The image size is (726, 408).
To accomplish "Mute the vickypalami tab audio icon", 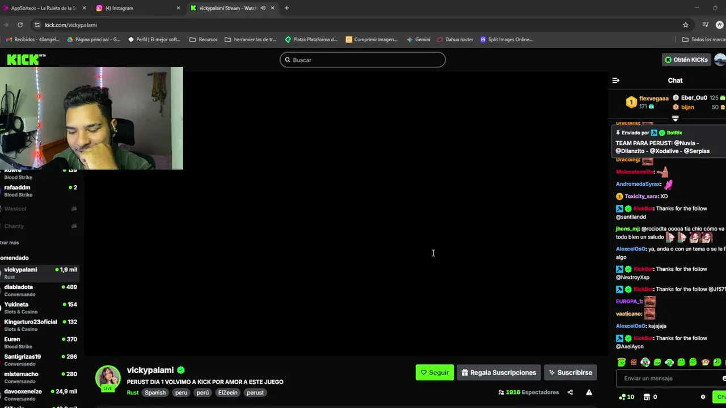I will click(x=263, y=8).
